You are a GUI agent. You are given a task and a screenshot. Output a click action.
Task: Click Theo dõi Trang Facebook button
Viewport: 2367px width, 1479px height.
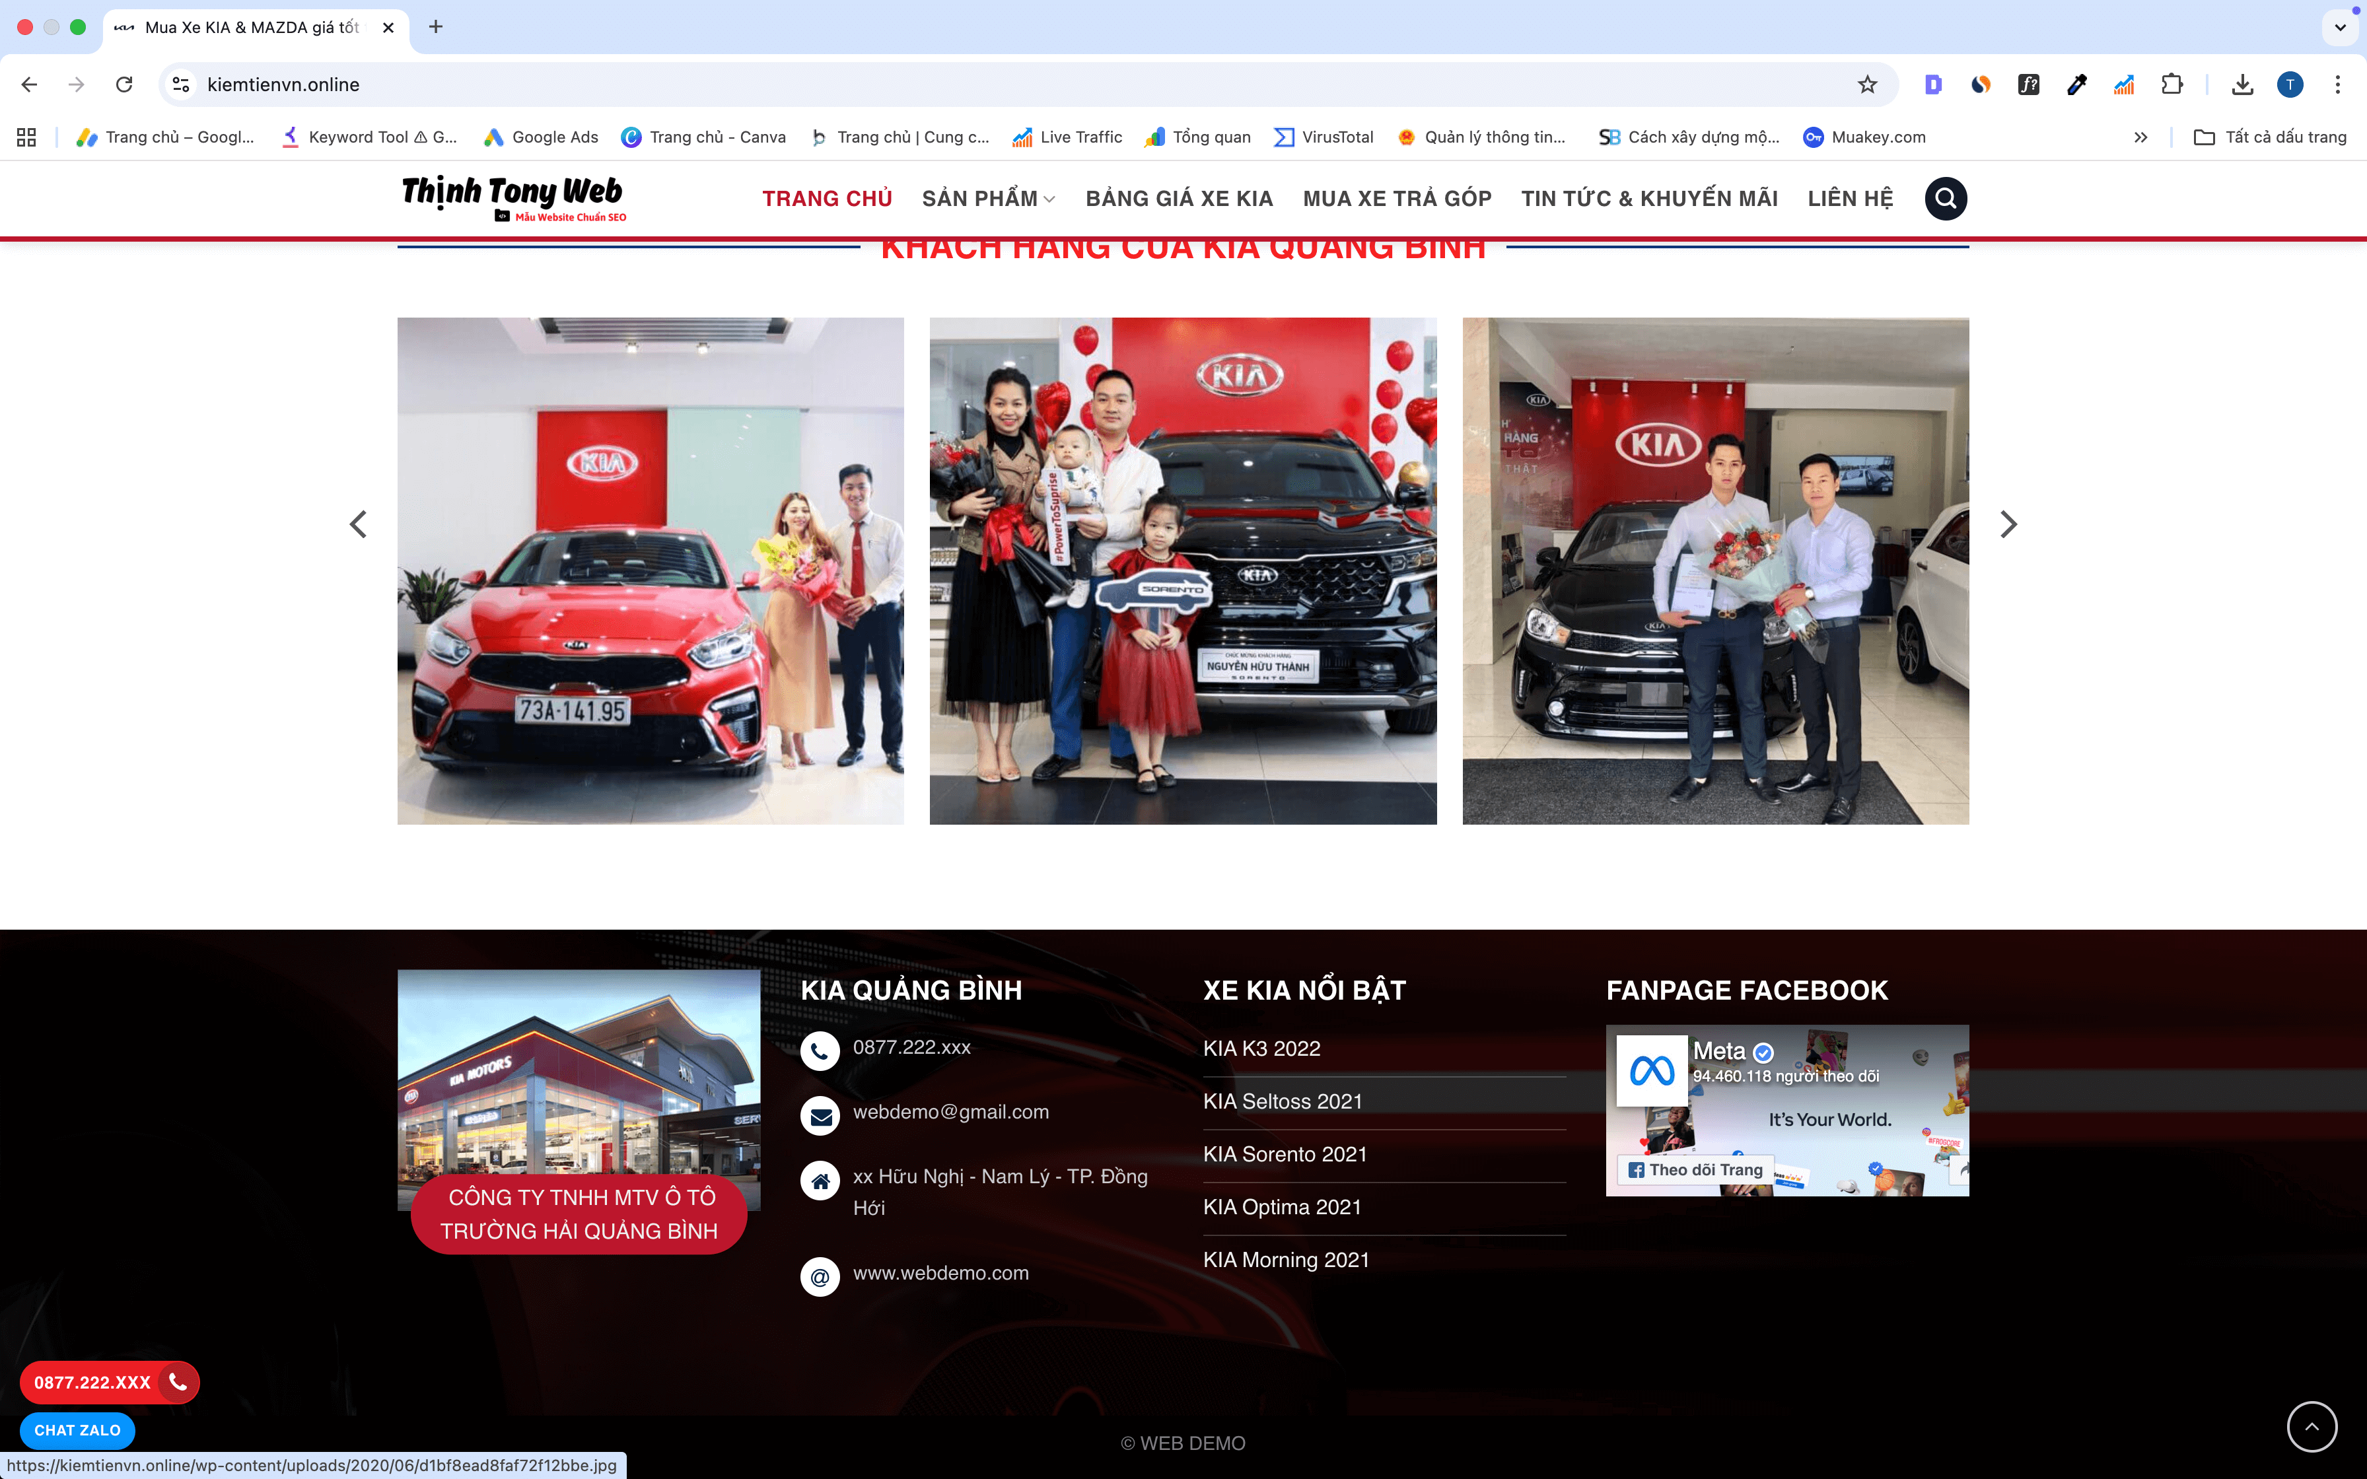point(1696,1170)
